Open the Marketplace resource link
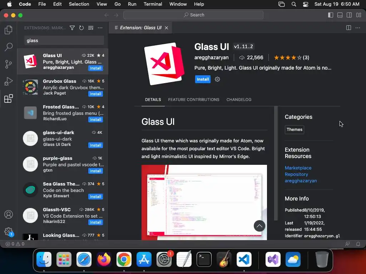 (298, 168)
